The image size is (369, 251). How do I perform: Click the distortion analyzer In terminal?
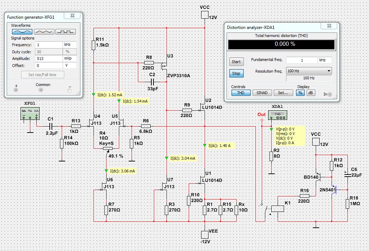330,94
